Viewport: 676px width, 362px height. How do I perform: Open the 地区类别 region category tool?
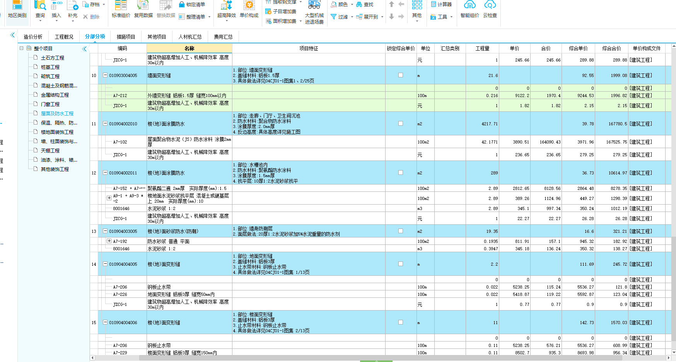[x=17, y=10]
